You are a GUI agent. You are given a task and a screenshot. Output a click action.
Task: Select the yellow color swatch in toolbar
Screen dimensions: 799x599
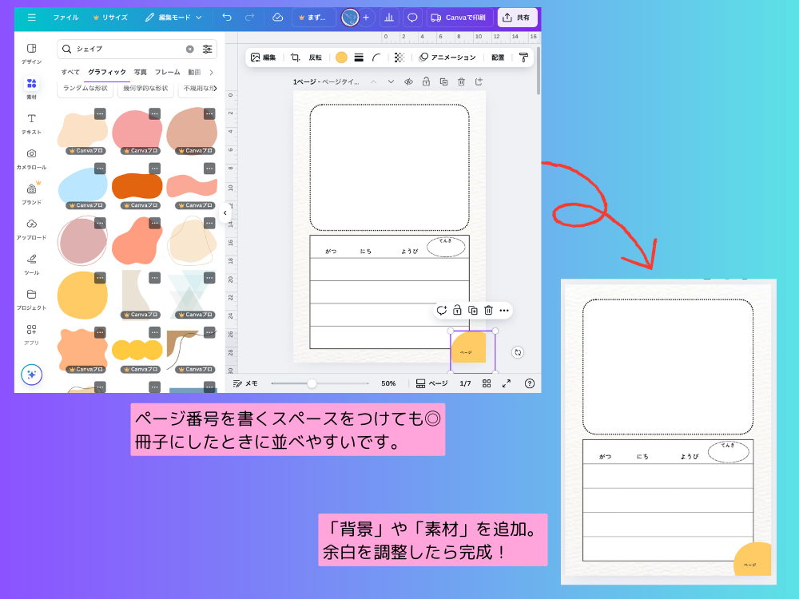pyautogui.click(x=340, y=57)
